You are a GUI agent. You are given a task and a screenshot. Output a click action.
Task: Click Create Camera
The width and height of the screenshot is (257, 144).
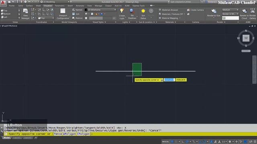196,10
